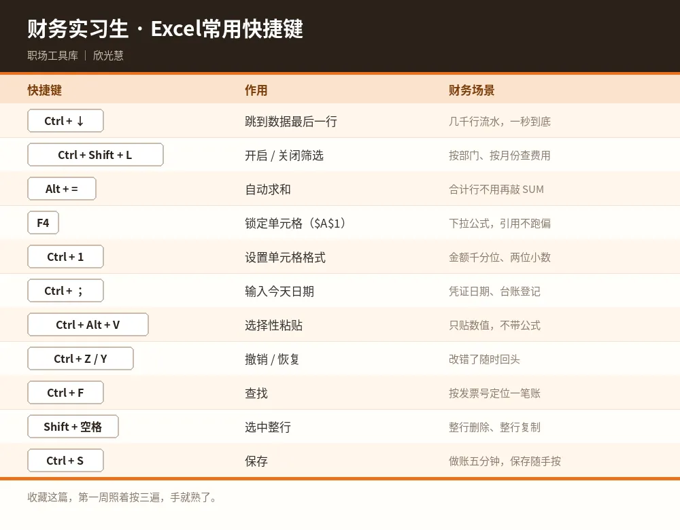Click the 作用 column header

pyautogui.click(x=256, y=90)
